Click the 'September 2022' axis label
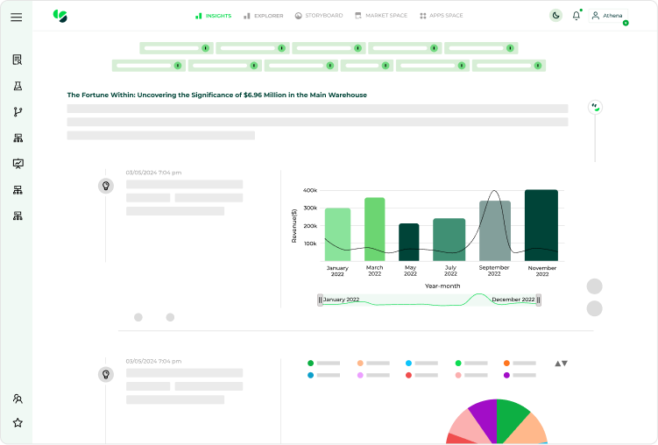Screen dimensions: 658x445 pyautogui.click(x=494, y=271)
